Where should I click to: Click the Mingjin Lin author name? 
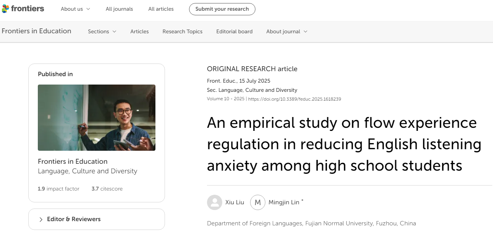(284, 202)
